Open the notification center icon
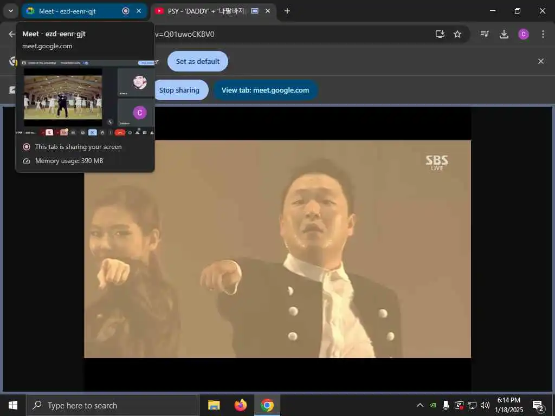This screenshot has height=416, width=555. [x=538, y=406]
